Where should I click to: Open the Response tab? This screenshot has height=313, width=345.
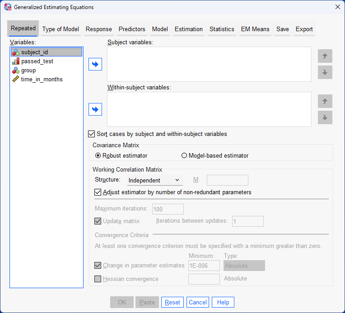[99, 29]
